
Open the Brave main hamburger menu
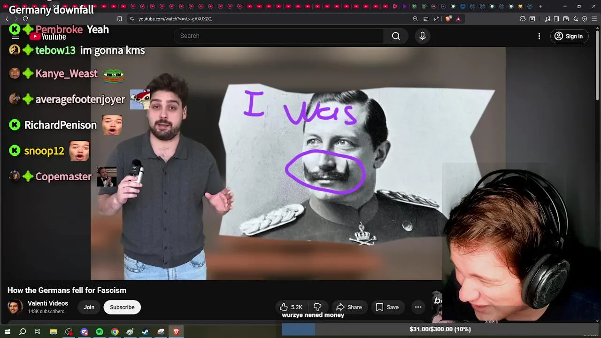click(594, 19)
